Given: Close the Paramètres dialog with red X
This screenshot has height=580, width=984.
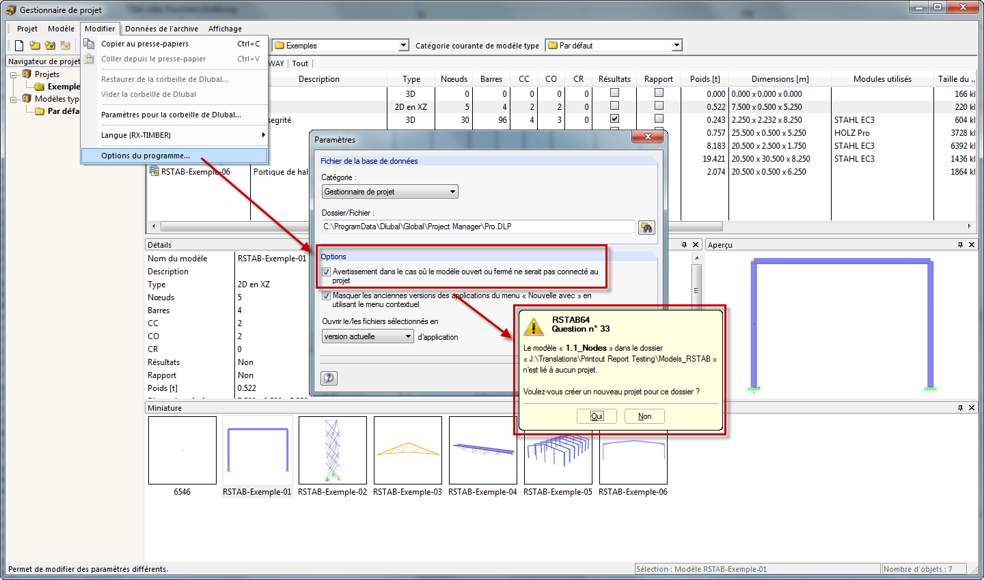Looking at the screenshot, I should point(646,137).
